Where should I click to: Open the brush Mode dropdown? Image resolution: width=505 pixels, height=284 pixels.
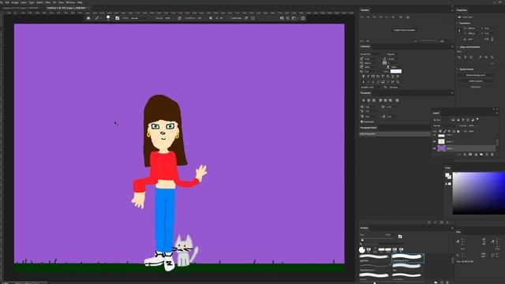click(140, 18)
